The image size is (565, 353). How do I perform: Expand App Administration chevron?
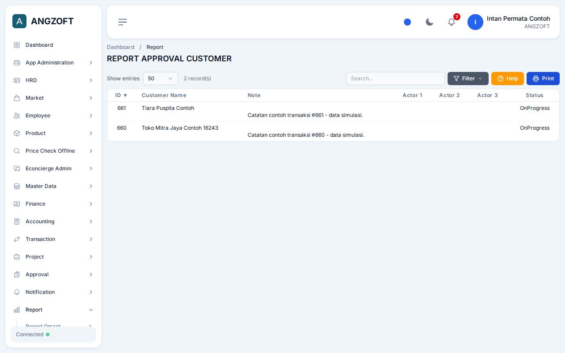91,63
